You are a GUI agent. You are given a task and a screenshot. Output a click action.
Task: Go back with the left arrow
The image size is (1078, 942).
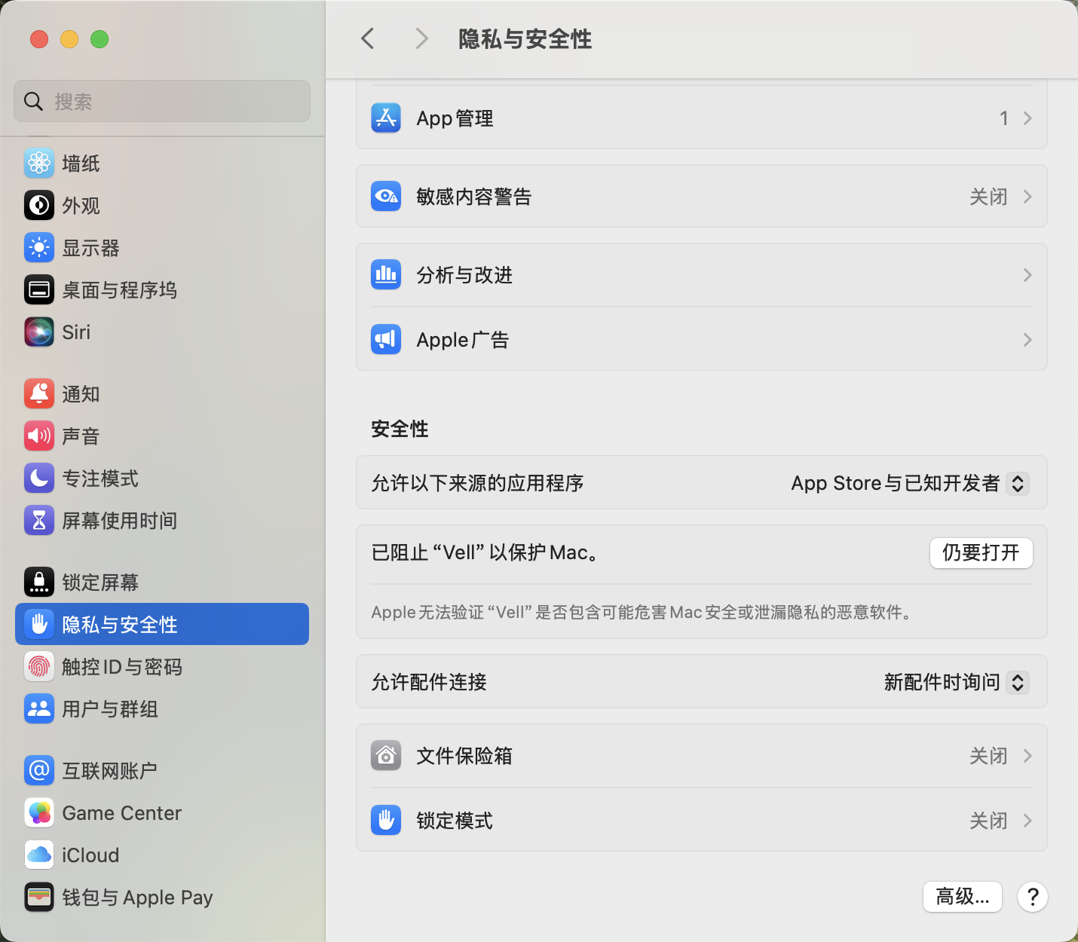tap(368, 38)
